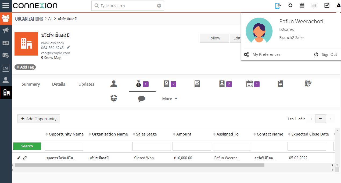Click the pencil icon beside phone number

[68, 47]
